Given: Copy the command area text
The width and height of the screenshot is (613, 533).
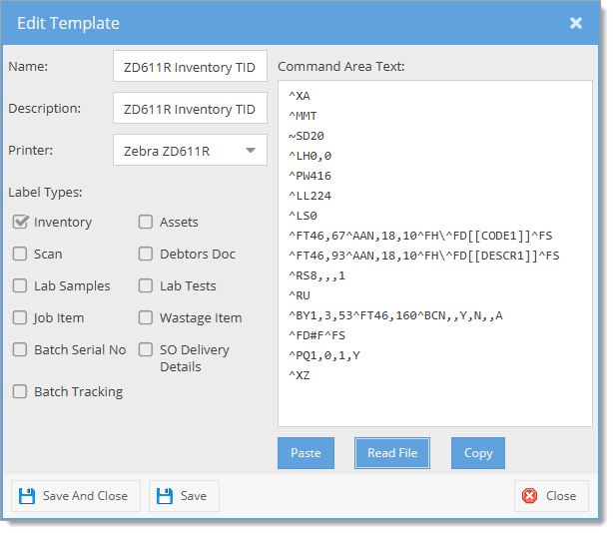Looking at the screenshot, I should pyautogui.click(x=478, y=453).
